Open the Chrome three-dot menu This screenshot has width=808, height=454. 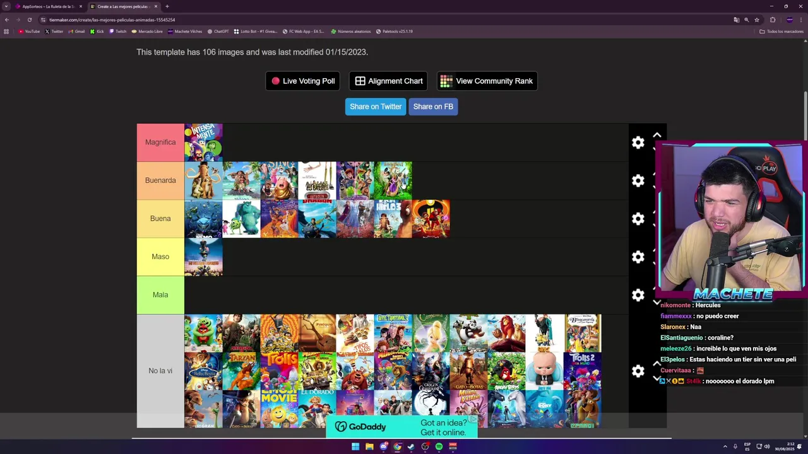[801, 20]
